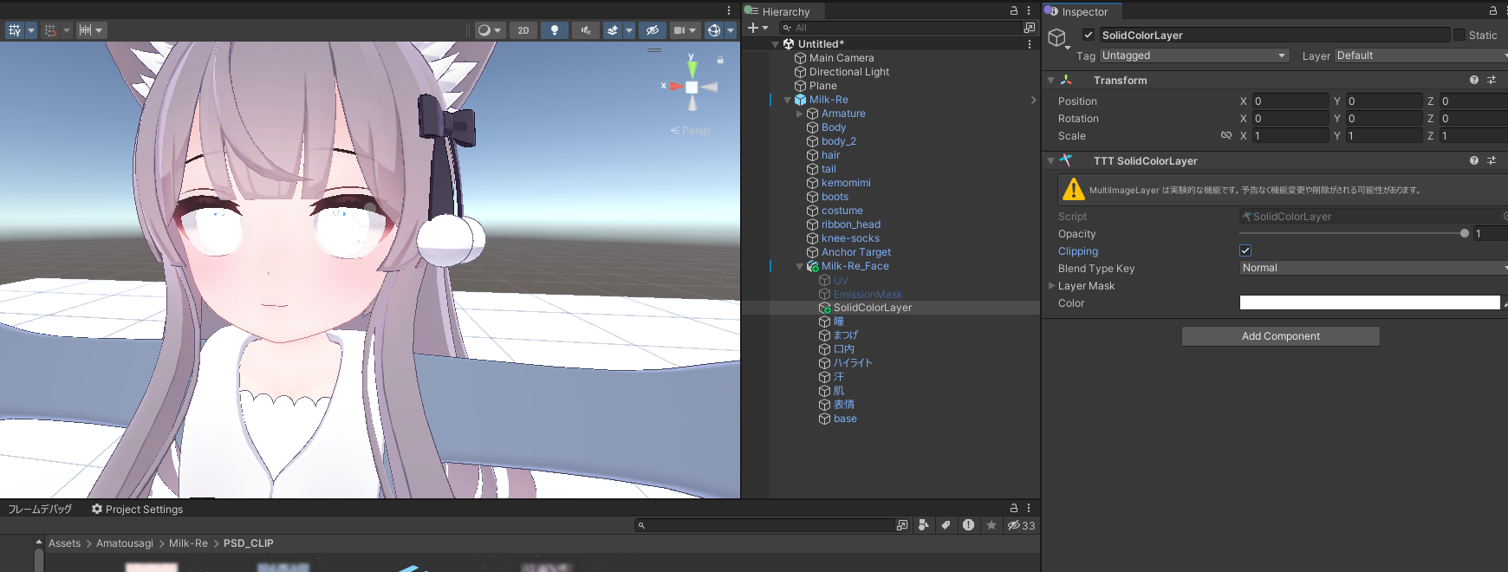This screenshot has width=1508, height=572.
Task: Expand the Layer Mask foldout
Action: pyautogui.click(x=1052, y=286)
